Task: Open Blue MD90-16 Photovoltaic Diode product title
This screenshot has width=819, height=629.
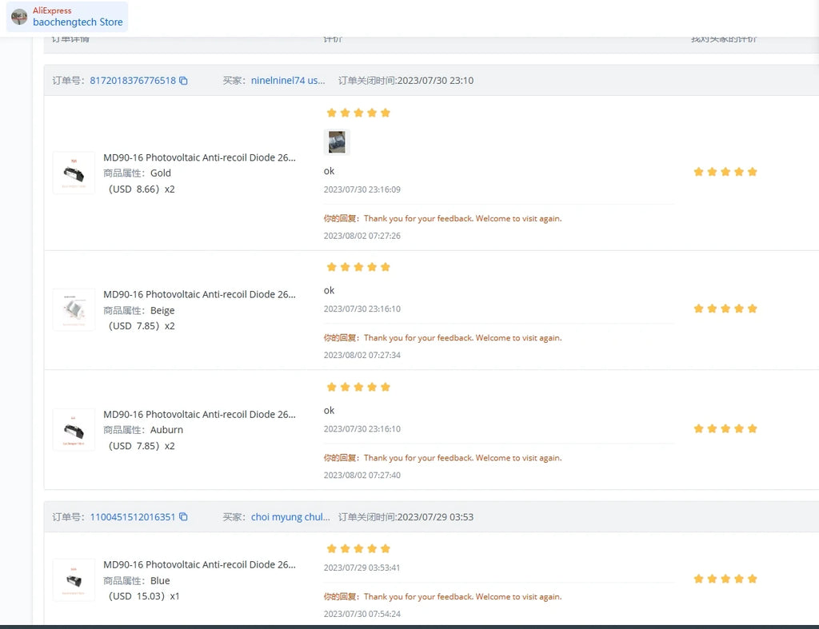Action: coord(199,565)
